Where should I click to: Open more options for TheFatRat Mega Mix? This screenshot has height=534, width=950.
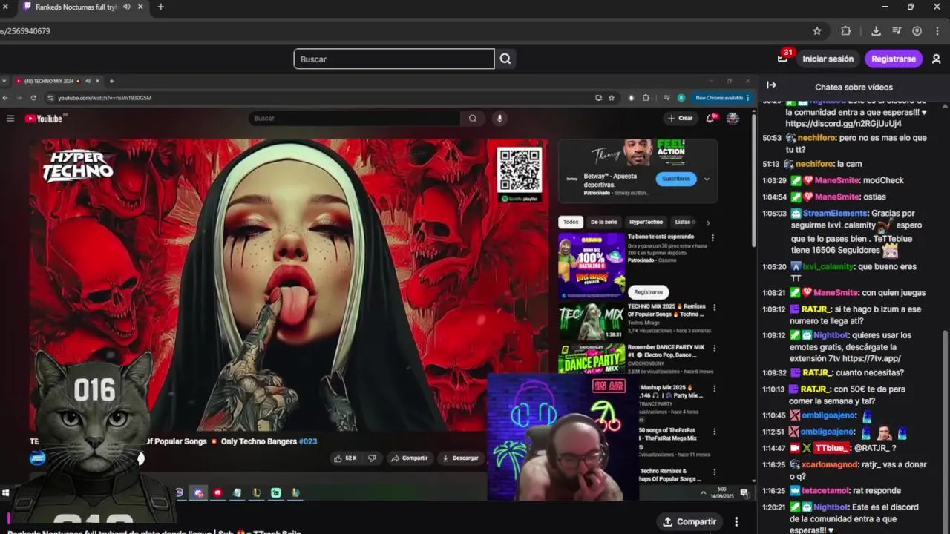point(715,430)
